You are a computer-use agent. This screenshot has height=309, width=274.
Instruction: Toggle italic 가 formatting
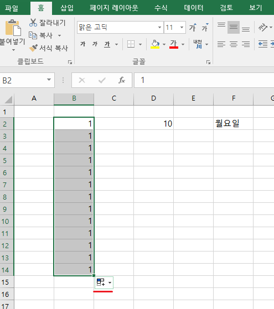95,44
